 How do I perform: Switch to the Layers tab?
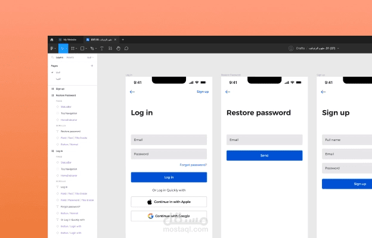pos(60,57)
